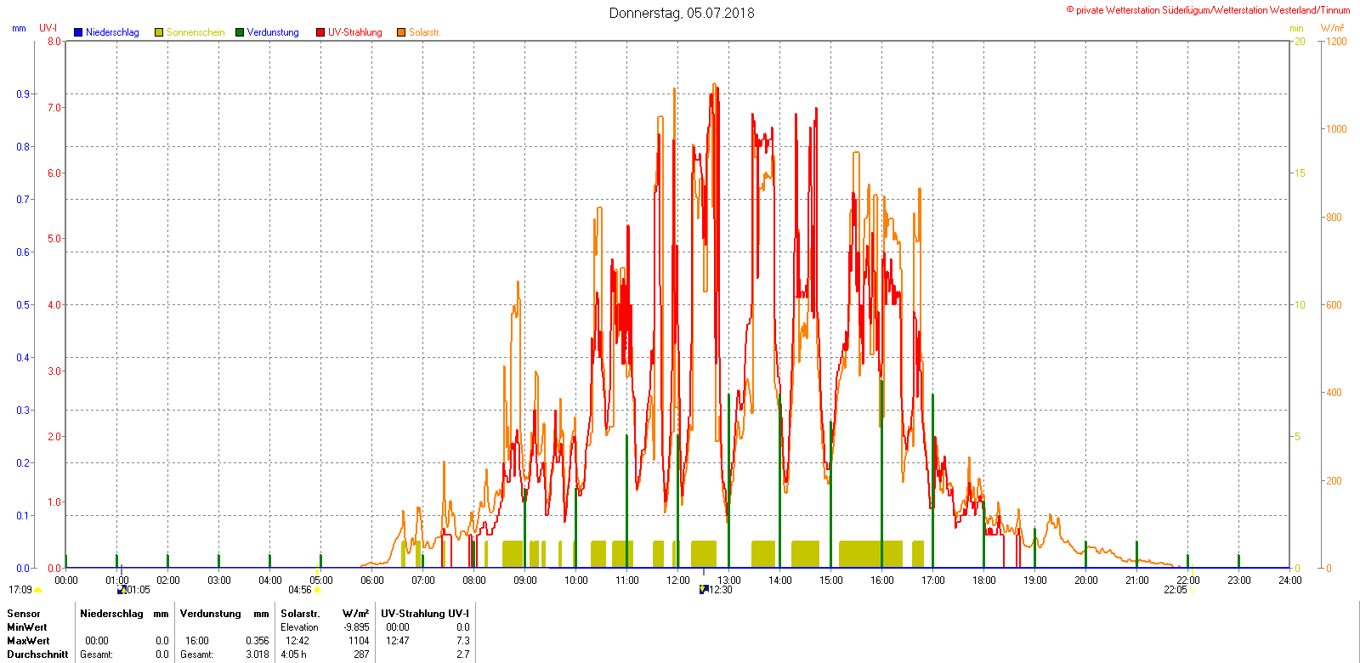The height and width of the screenshot is (663, 1360).
Task: Click the private Wetterstation Süderlügum copyright text
Action: (1208, 10)
